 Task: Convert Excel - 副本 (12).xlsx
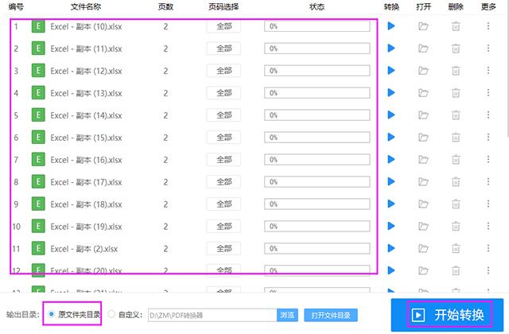click(390, 71)
